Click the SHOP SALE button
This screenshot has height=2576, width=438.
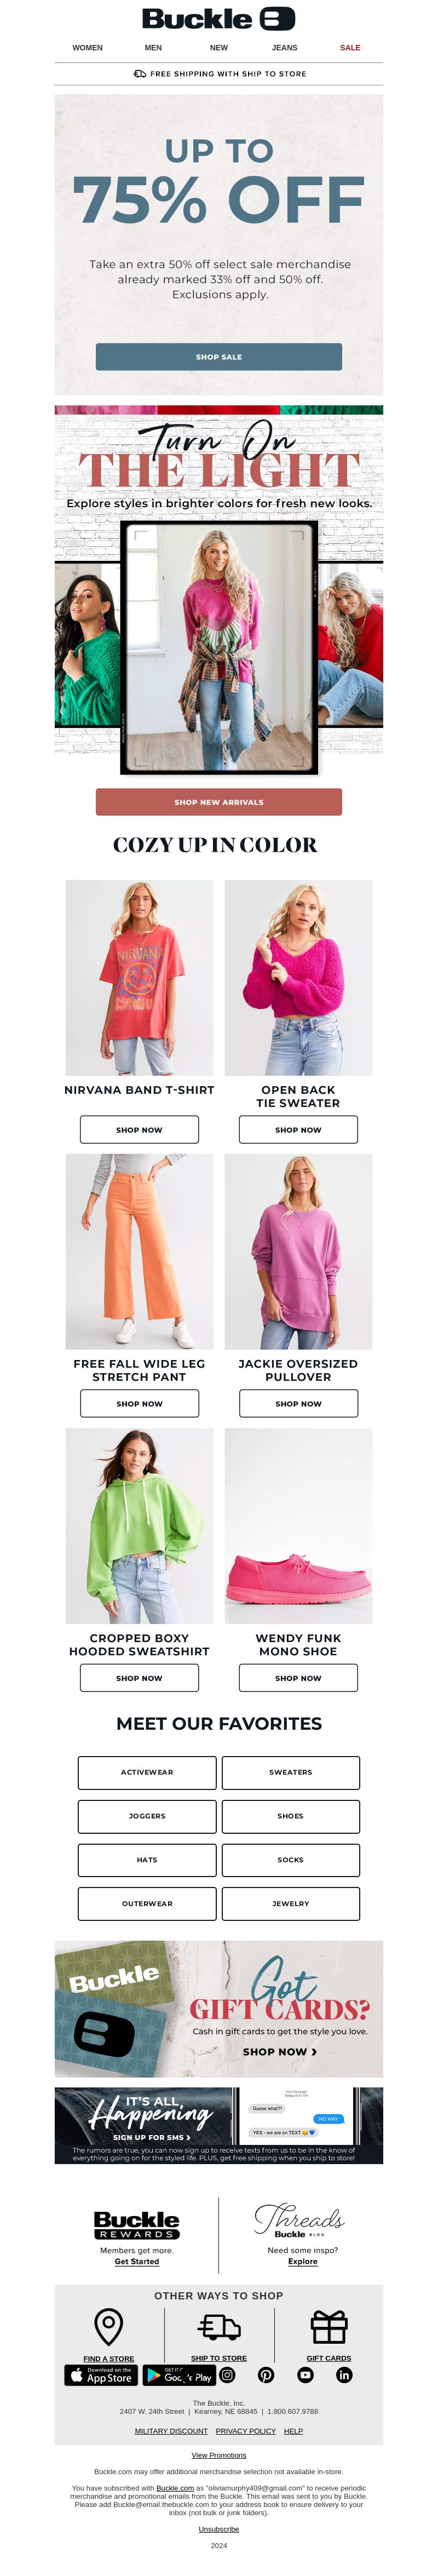coord(219,357)
